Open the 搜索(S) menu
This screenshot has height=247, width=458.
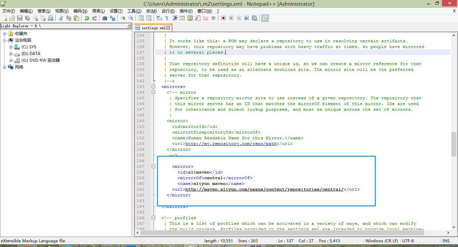44,11
